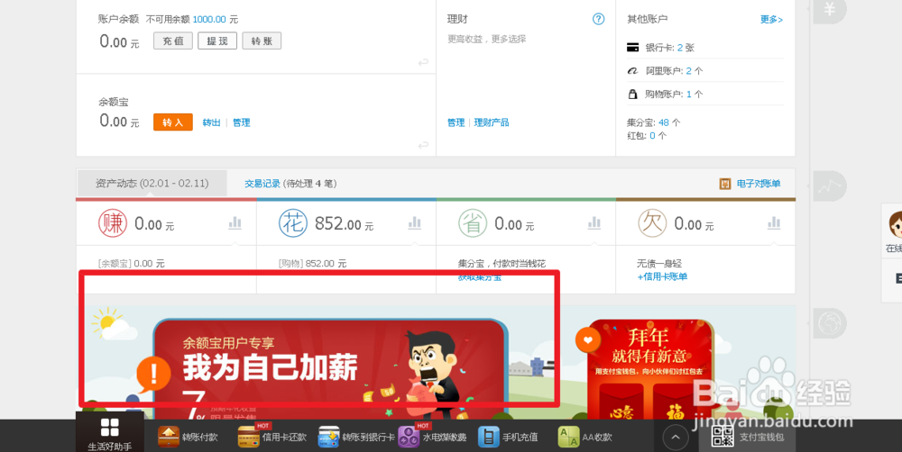
Task: Select the 资产动态 tab
Action: pos(152,183)
